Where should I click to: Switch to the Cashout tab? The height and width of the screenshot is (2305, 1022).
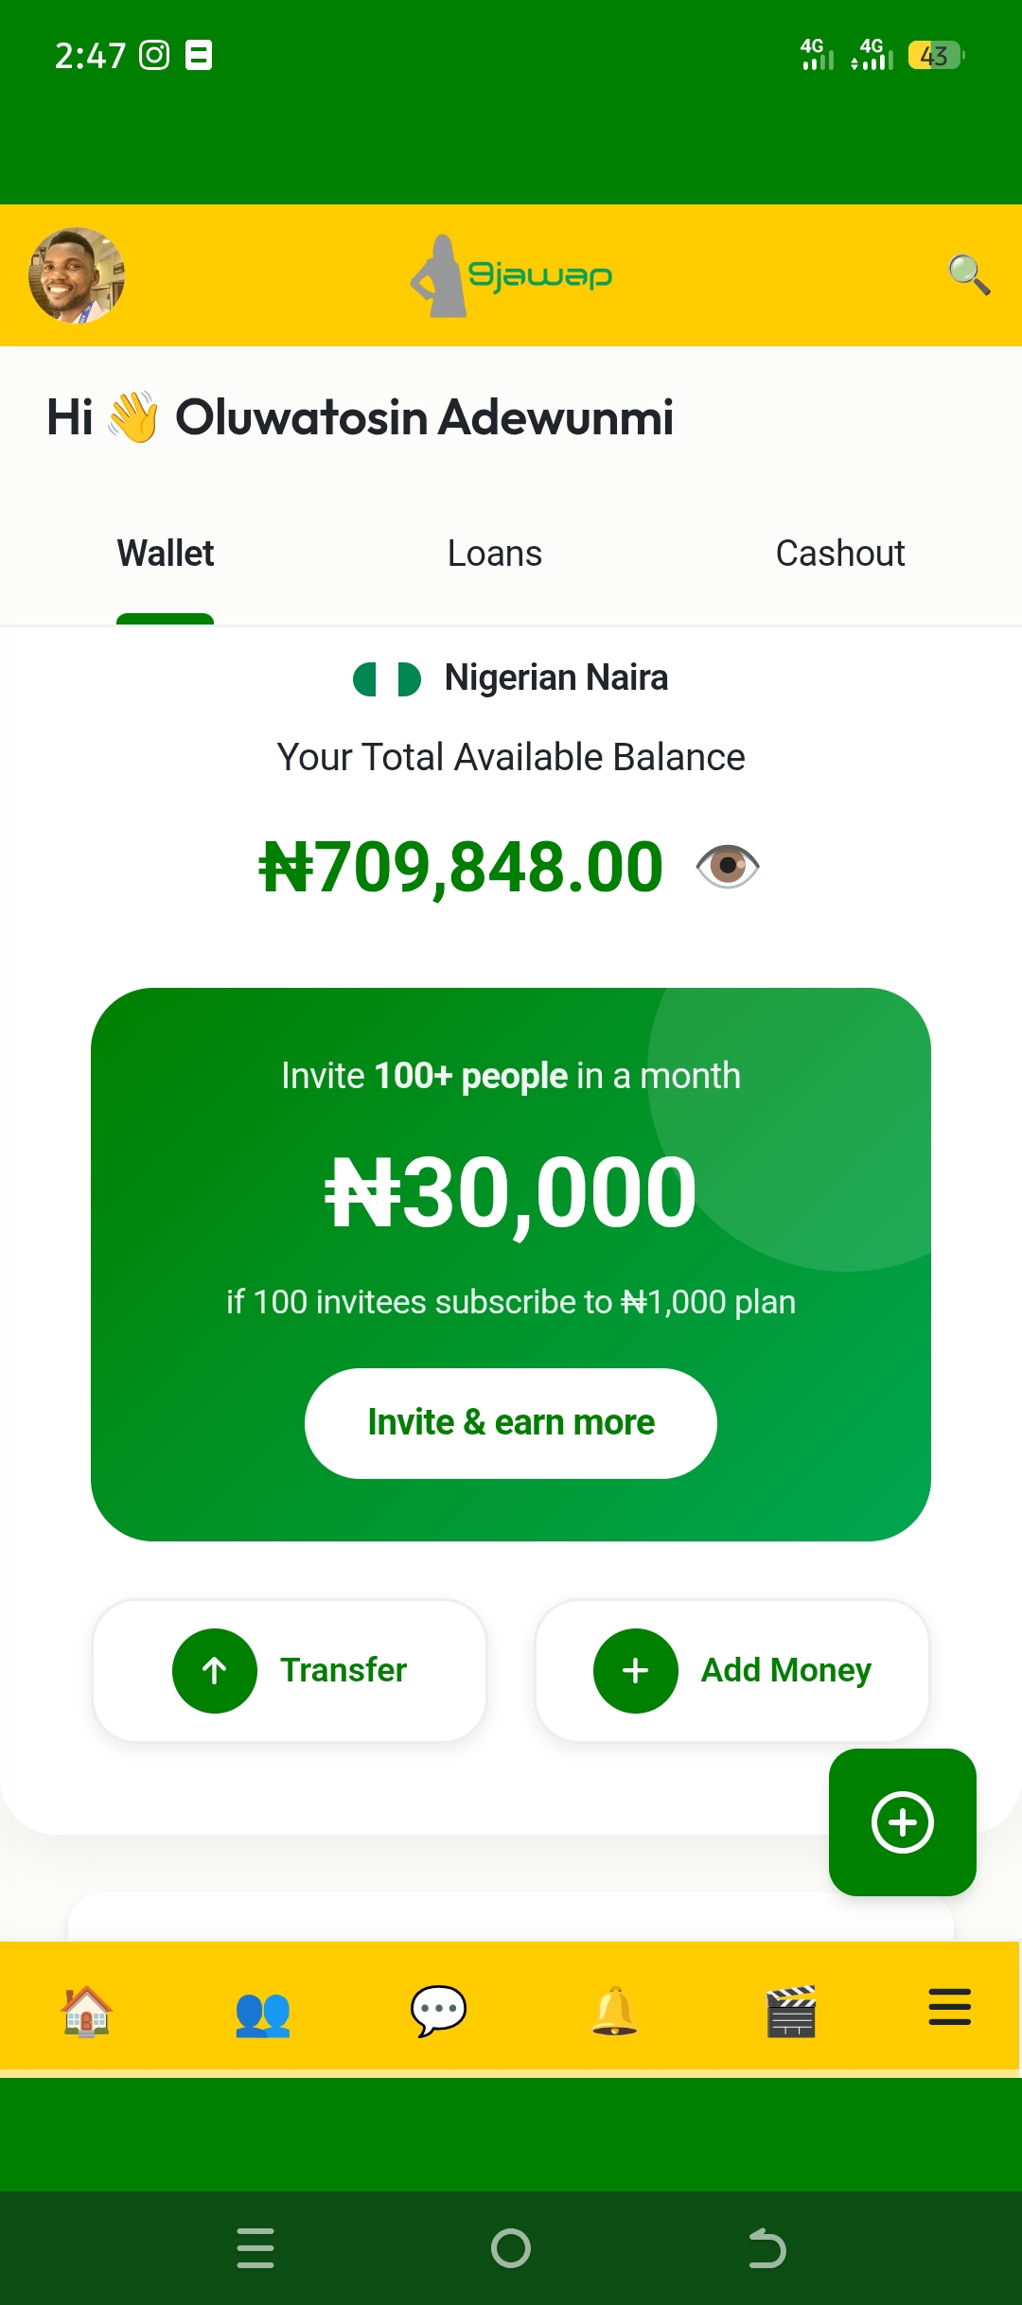[x=839, y=554]
